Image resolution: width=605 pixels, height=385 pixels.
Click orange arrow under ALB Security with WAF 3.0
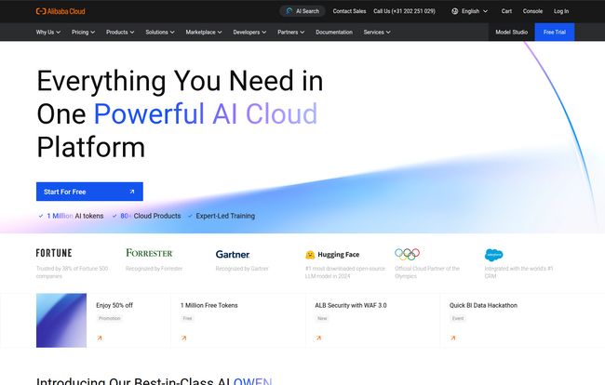click(x=318, y=338)
